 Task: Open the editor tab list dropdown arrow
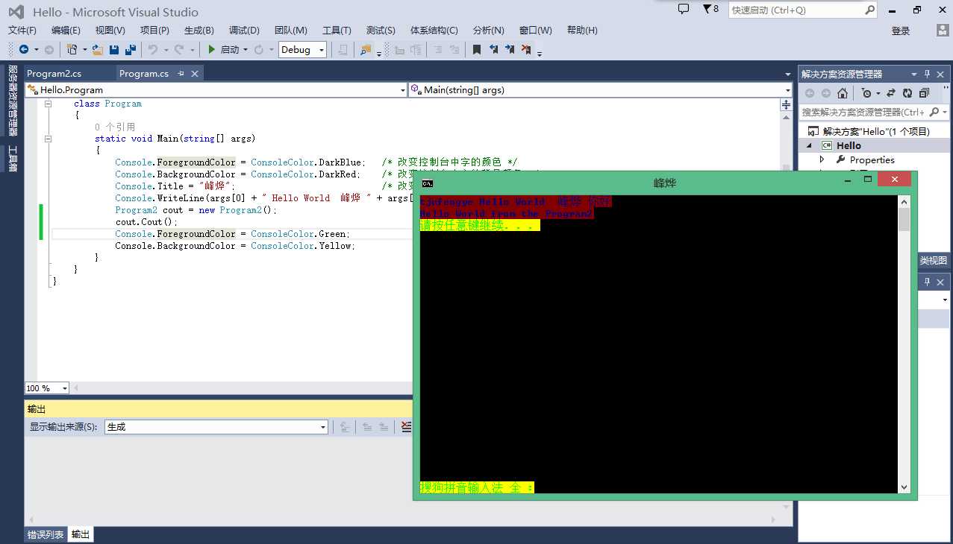point(788,74)
